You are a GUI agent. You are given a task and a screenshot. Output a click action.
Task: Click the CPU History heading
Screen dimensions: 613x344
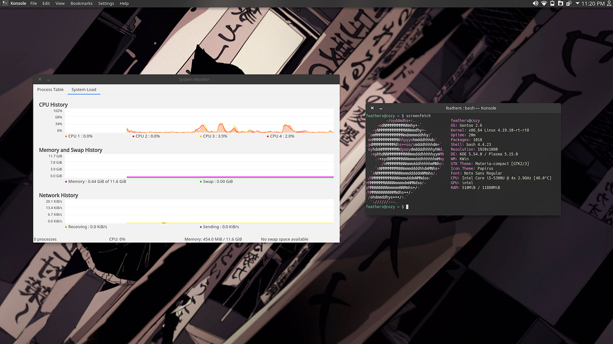point(53,105)
